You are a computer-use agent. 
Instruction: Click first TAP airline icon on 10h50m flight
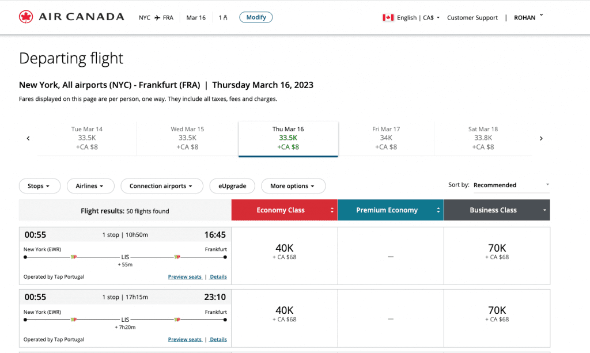(x=74, y=257)
